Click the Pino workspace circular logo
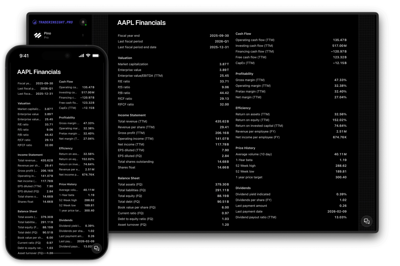Viewport: 400px width, 266px height. [38, 35]
